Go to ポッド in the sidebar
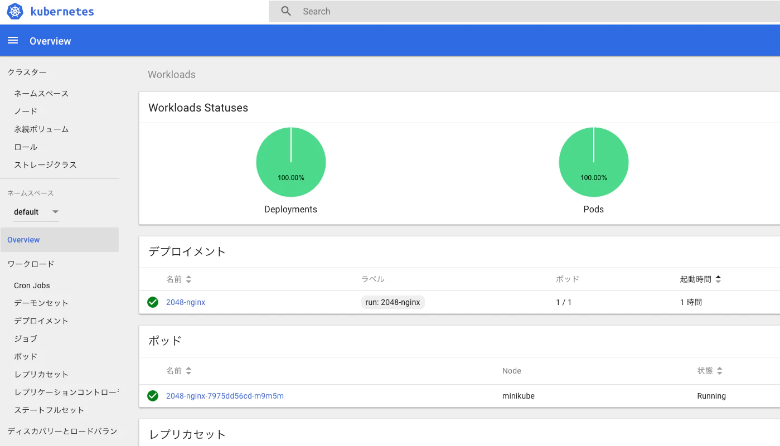This screenshot has width=780, height=446. (x=26, y=356)
